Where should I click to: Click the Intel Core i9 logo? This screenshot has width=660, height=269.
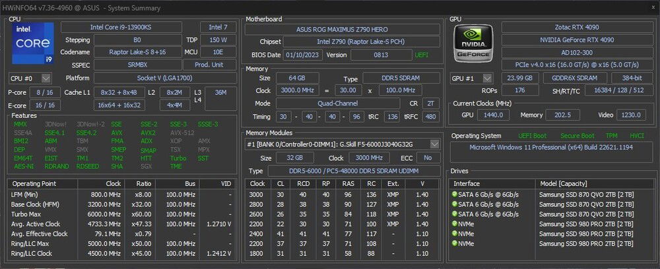tap(32, 43)
